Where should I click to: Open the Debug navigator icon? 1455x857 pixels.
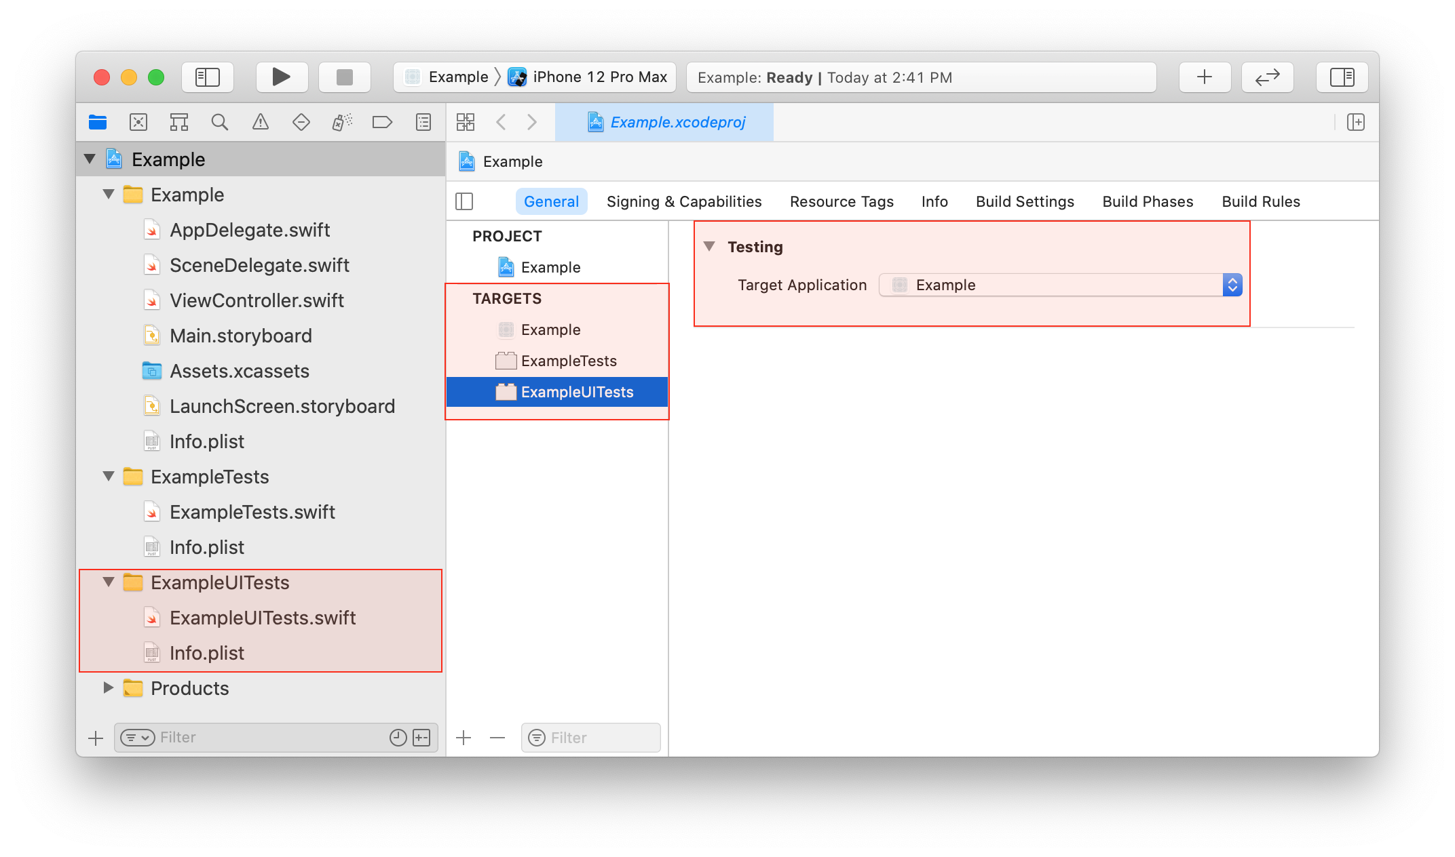tap(342, 122)
